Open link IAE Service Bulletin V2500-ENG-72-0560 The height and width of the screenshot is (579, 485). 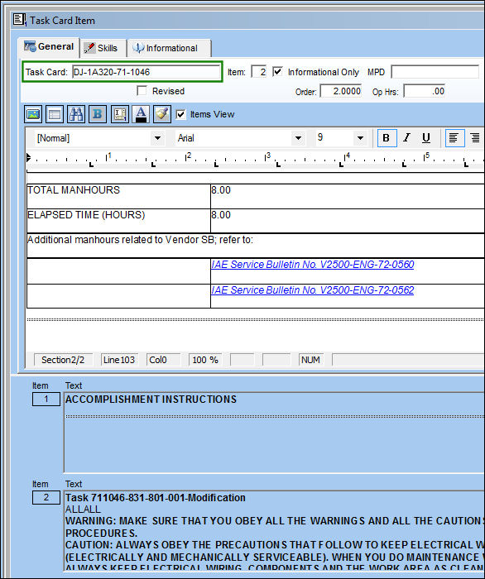click(x=313, y=265)
